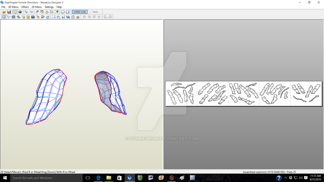Select the first pattern page in 2D view
This screenshot has width=324, height=182.
pos(181,94)
